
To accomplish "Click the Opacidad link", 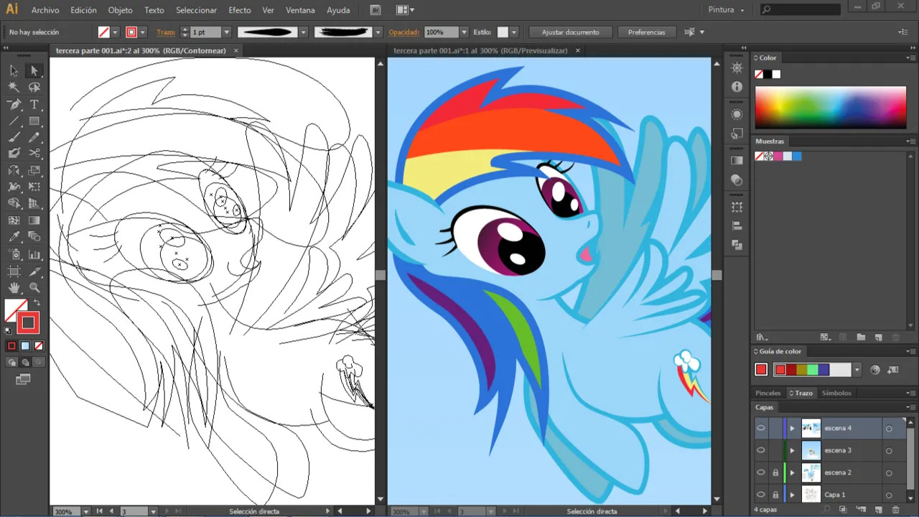I will click(x=403, y=32).
